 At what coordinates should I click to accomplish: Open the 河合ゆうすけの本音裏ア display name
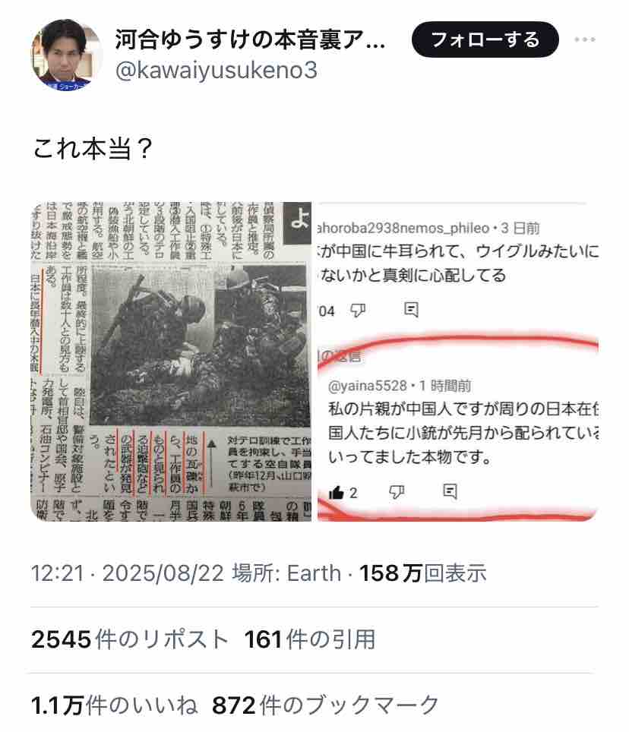[x=250, y=39]
